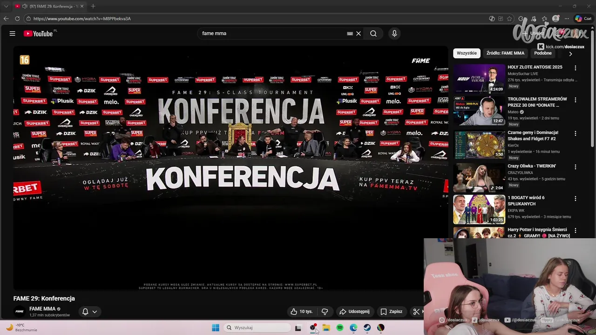
Task: Open the Copilot Czat button
Action: click(583, 19)
